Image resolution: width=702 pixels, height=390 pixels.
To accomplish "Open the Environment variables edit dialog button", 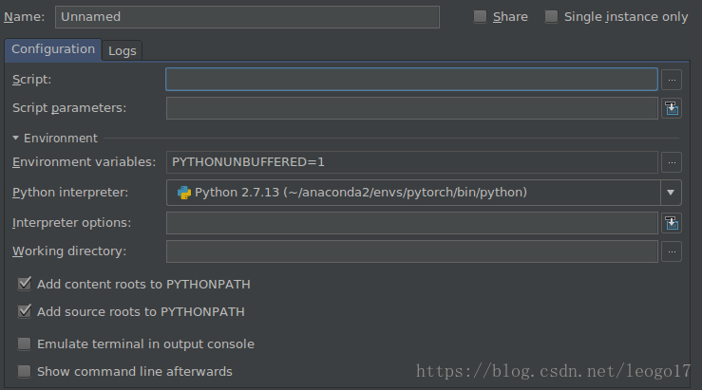I will pyautogui.click(x=672, y=162).
